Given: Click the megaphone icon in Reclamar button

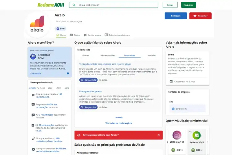Looking at the screenshot, I should click(x=195, y=16).
